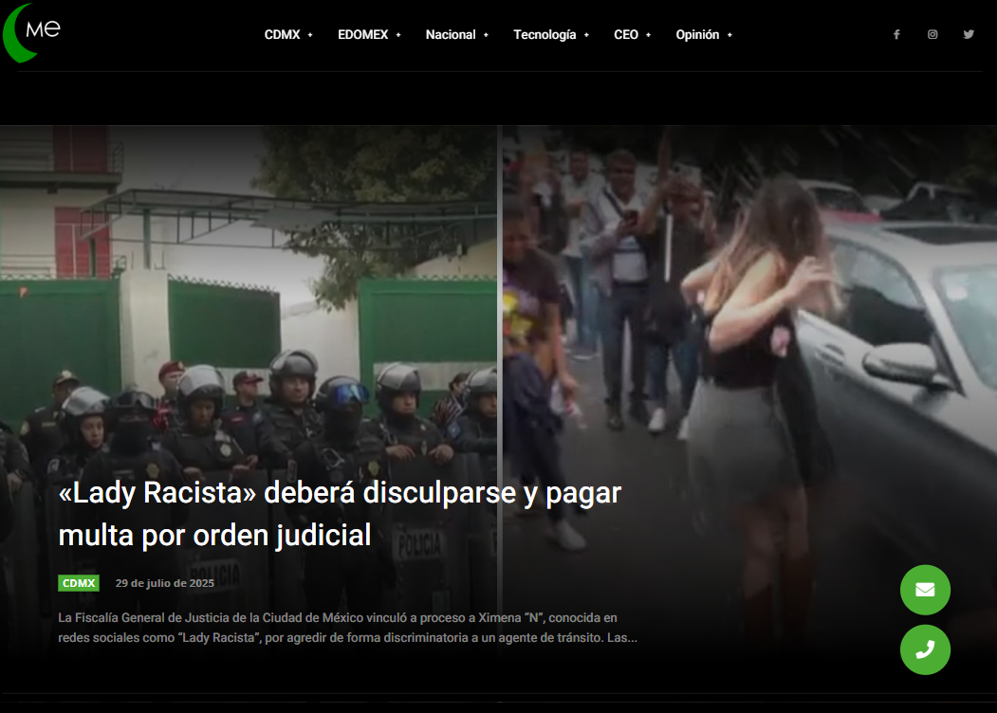
Task: Click the green CDMX category tag
Action: pyautogui.click(x=79, y=583)
